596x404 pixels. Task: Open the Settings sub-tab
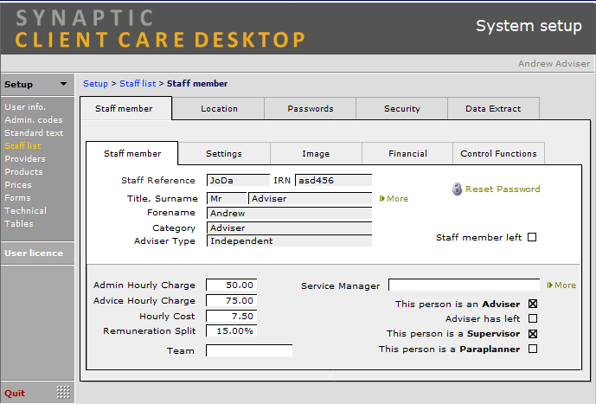[x=224, y=153]
